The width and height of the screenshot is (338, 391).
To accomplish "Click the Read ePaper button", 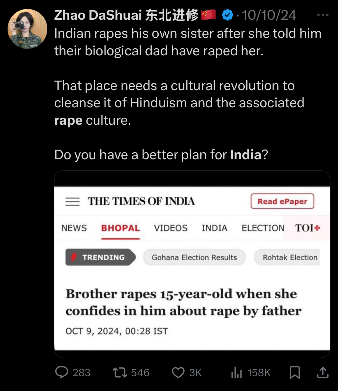I will click(282, 201).
